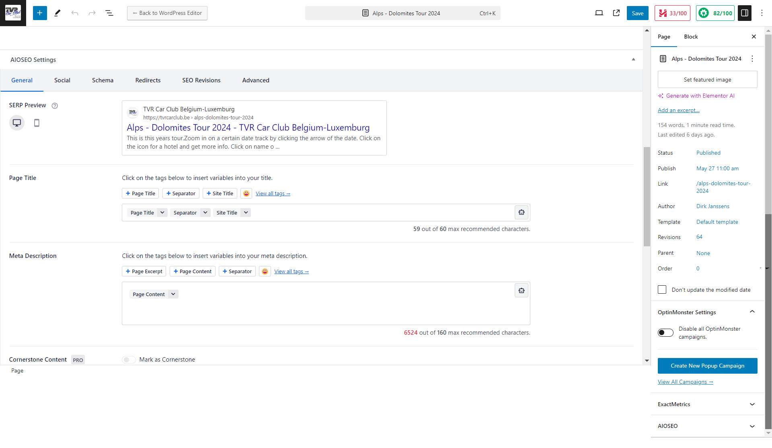This screenshot has width=772, height=448.
Task: Click Back to WordPress Editor button
Action: [167, 13]
